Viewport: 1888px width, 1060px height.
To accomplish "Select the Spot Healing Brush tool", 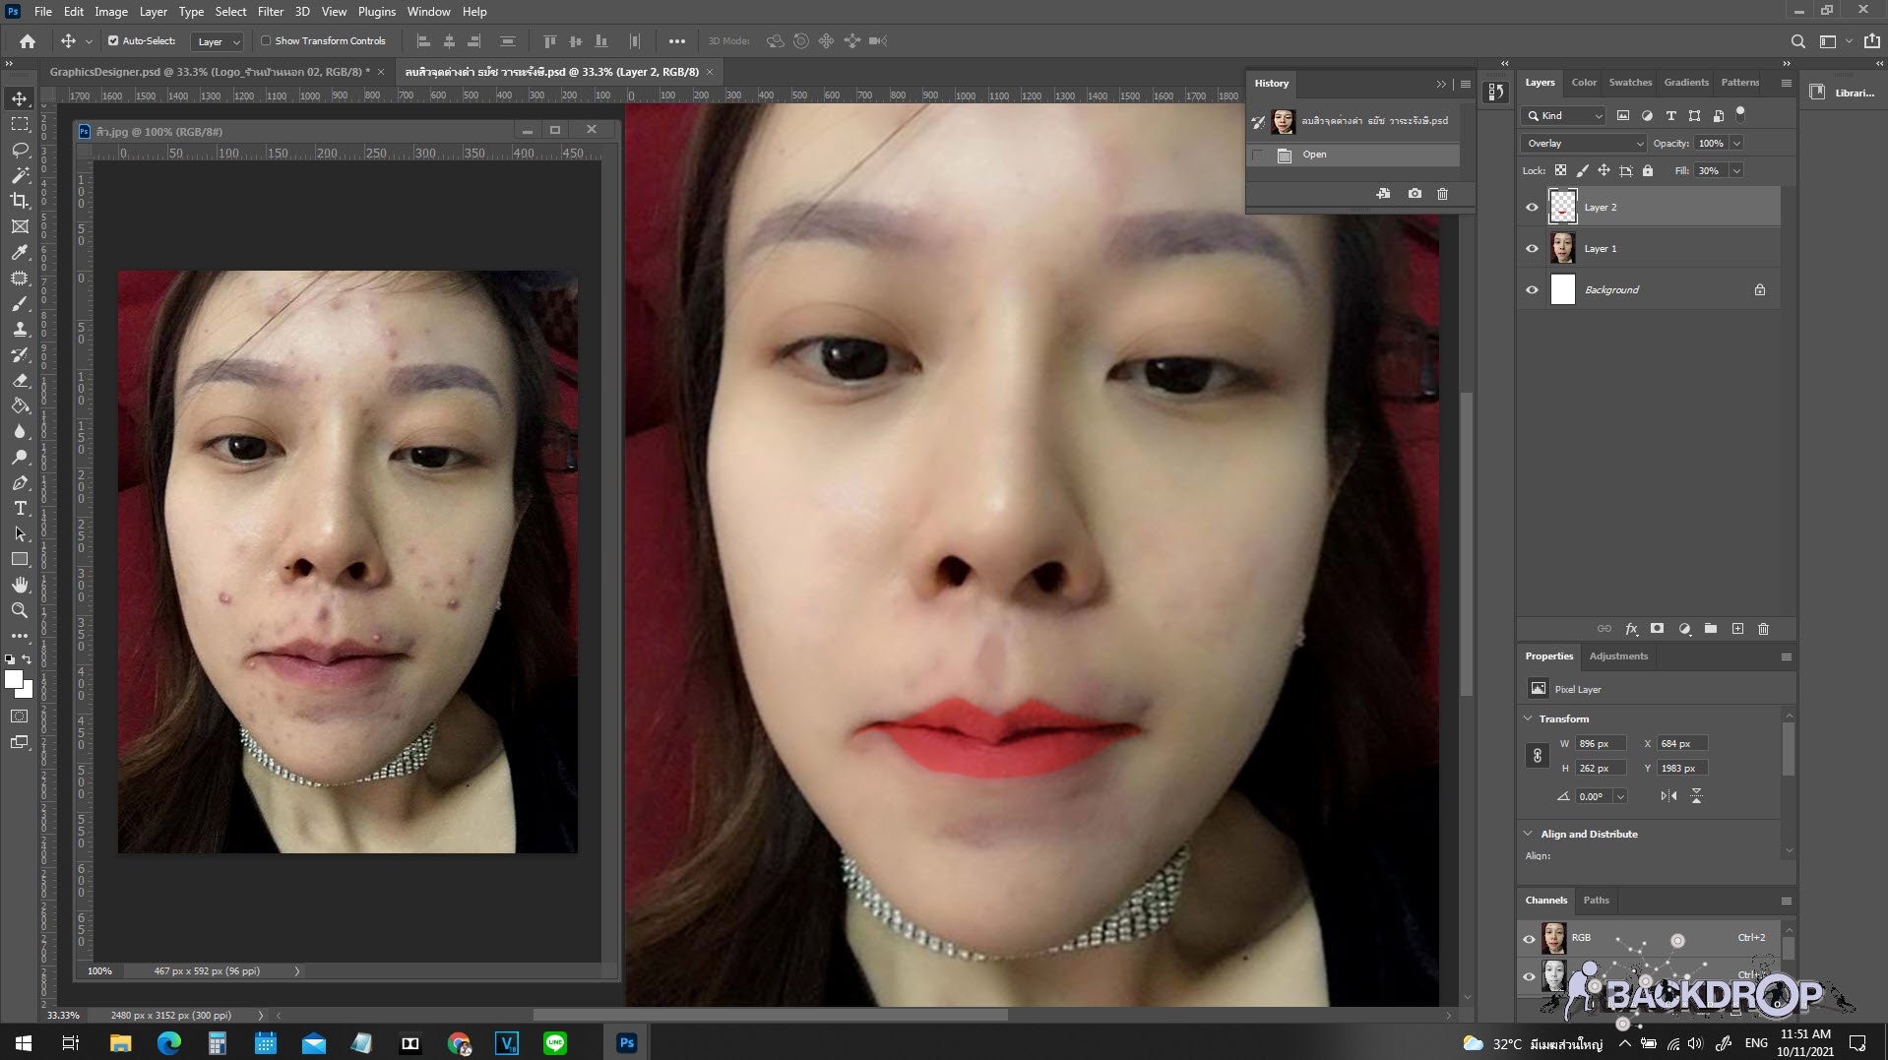I will pyautogui.click(x=20, y=278).
